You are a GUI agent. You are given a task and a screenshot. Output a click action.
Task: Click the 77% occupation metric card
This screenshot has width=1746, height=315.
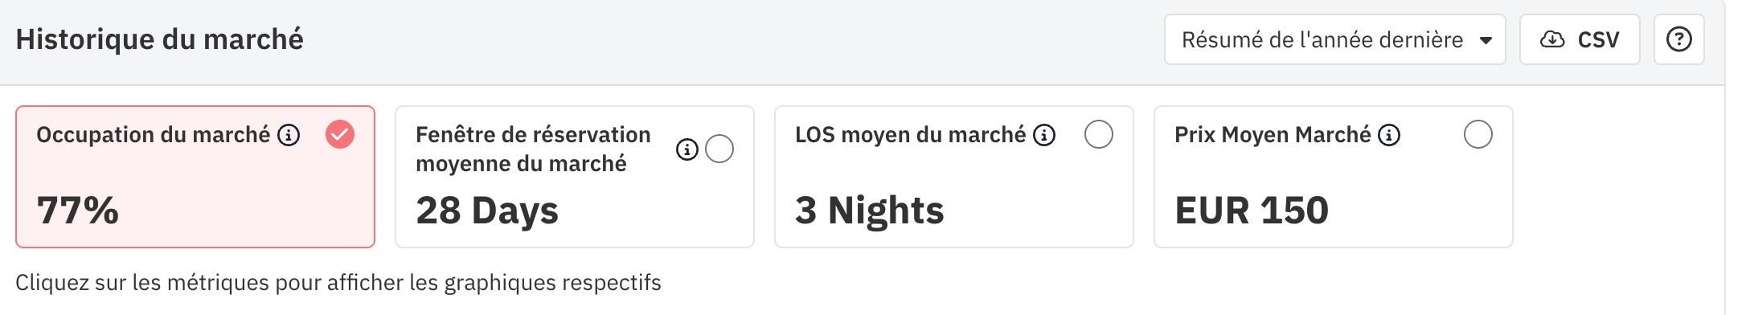coord(195,177)
